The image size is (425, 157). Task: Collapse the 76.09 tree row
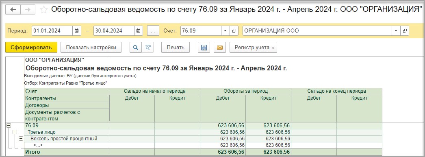tap(9, 126)
